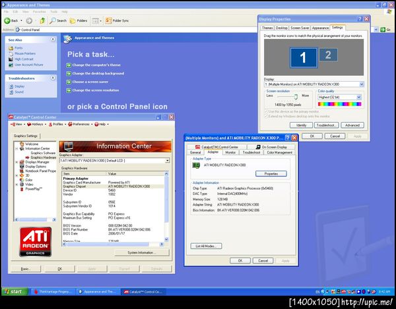Click the green Go button by address bar
Viewport: 396px width, 309px height.
tap(385, 30)
